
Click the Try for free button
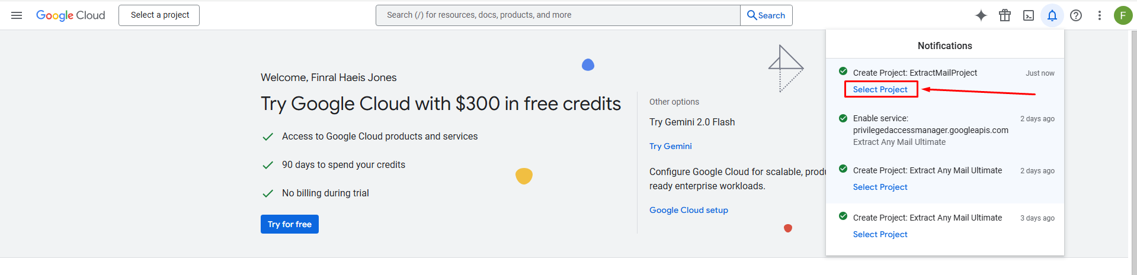289,224
